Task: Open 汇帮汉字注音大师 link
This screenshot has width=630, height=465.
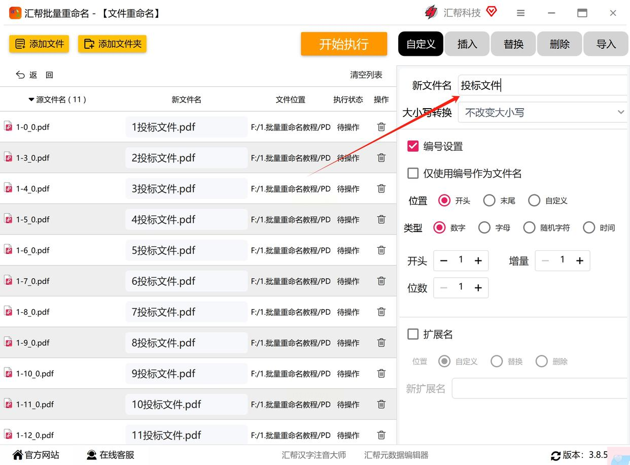Action: point(314,455)
